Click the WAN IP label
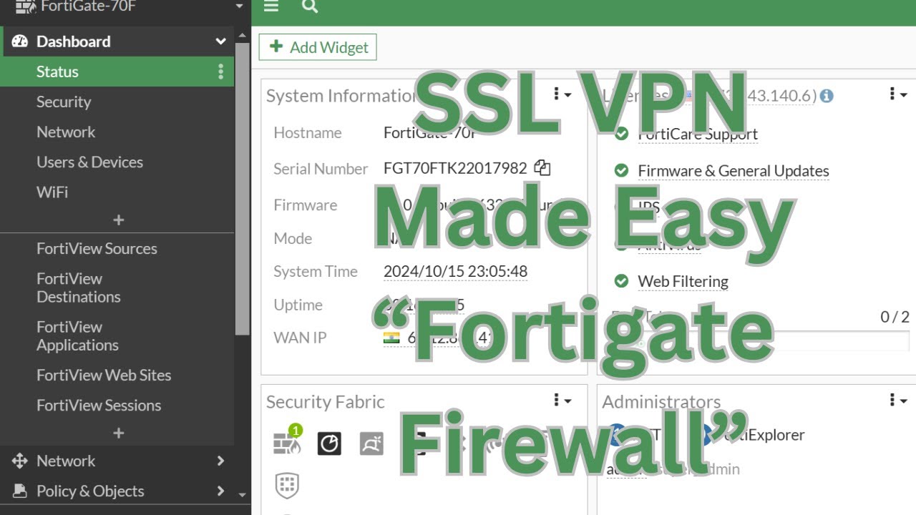The width and height of the screenshot is (916, 515). pyautogui.click(x=300, y=337)
